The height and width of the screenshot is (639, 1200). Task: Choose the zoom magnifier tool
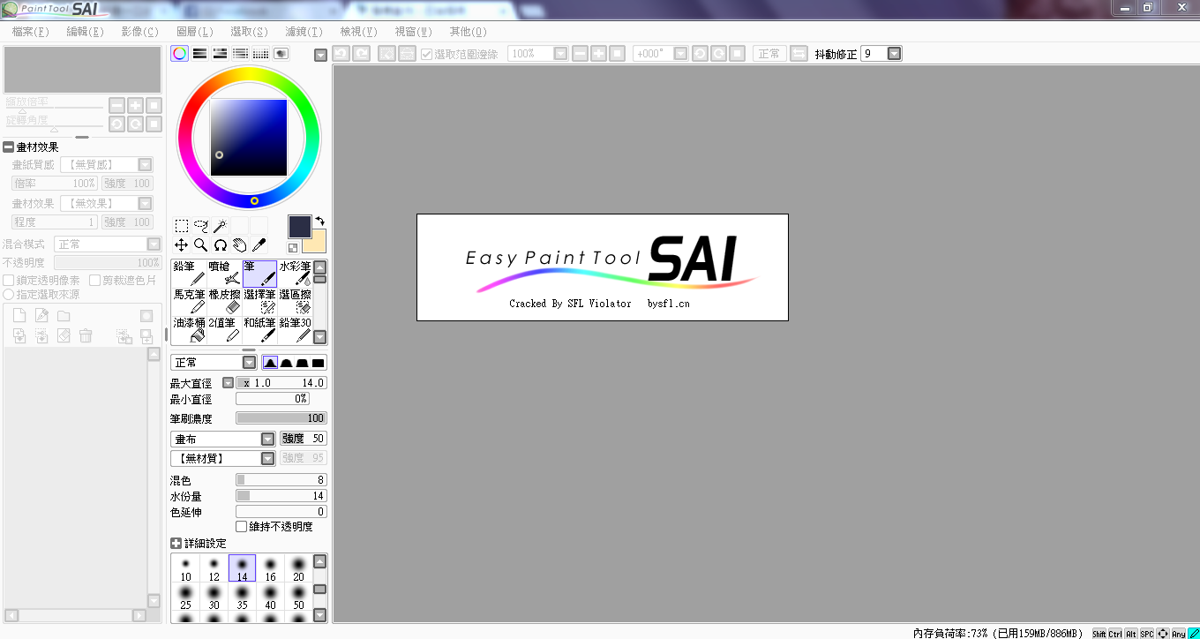(201, 245)
